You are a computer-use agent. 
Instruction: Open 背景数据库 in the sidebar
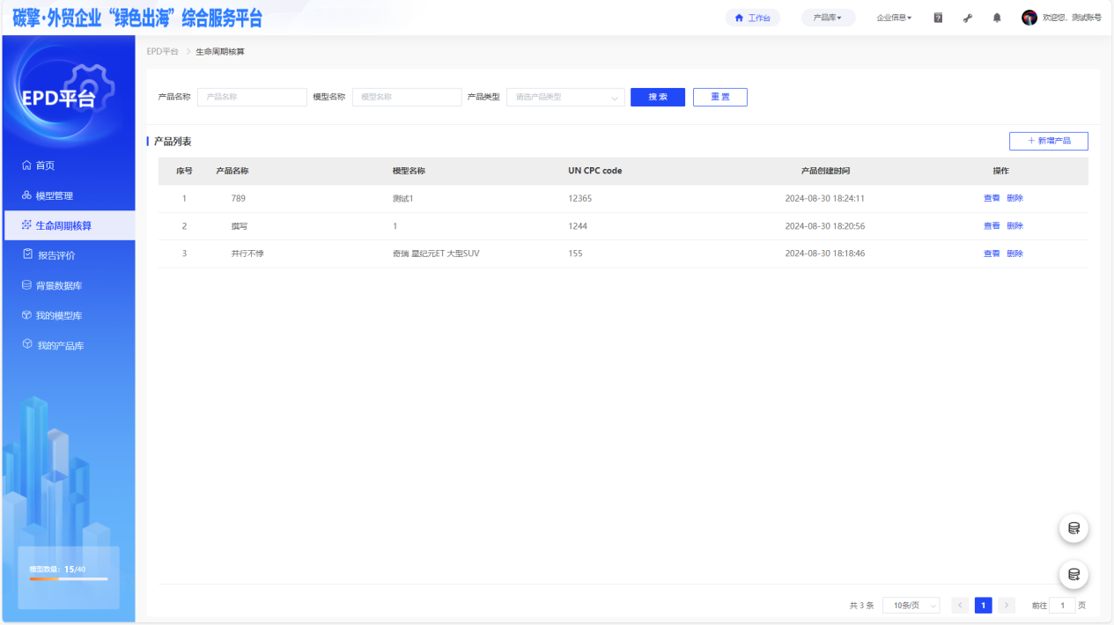pyautogui.click(x=58, y=286)
